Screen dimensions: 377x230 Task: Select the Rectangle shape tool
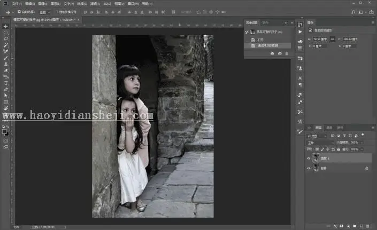click(x=6, y=102)
